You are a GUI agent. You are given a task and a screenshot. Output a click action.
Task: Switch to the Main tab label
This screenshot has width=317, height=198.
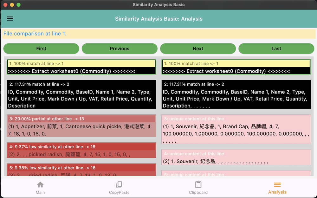coord(40,192)
